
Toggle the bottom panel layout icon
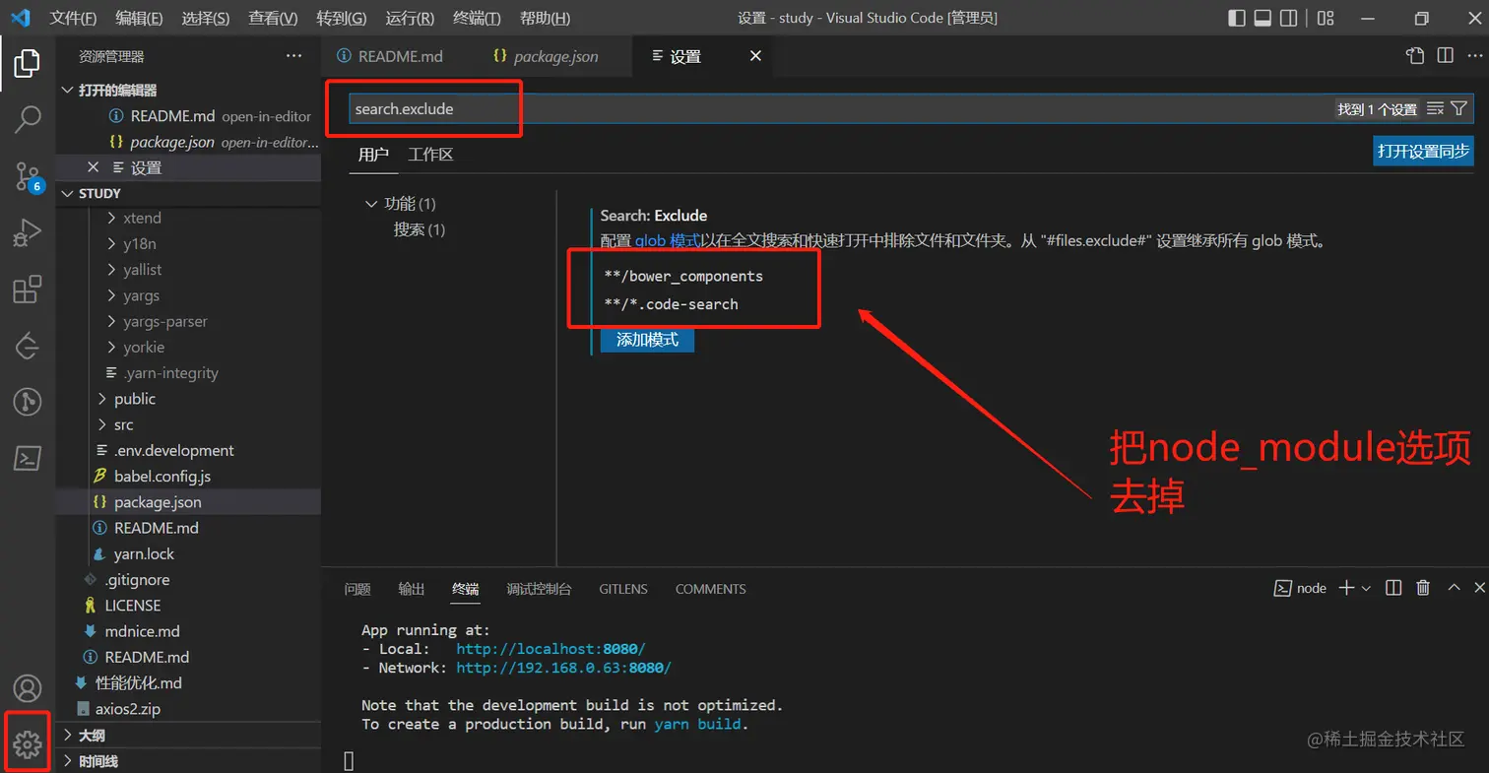click(1262, 18)
